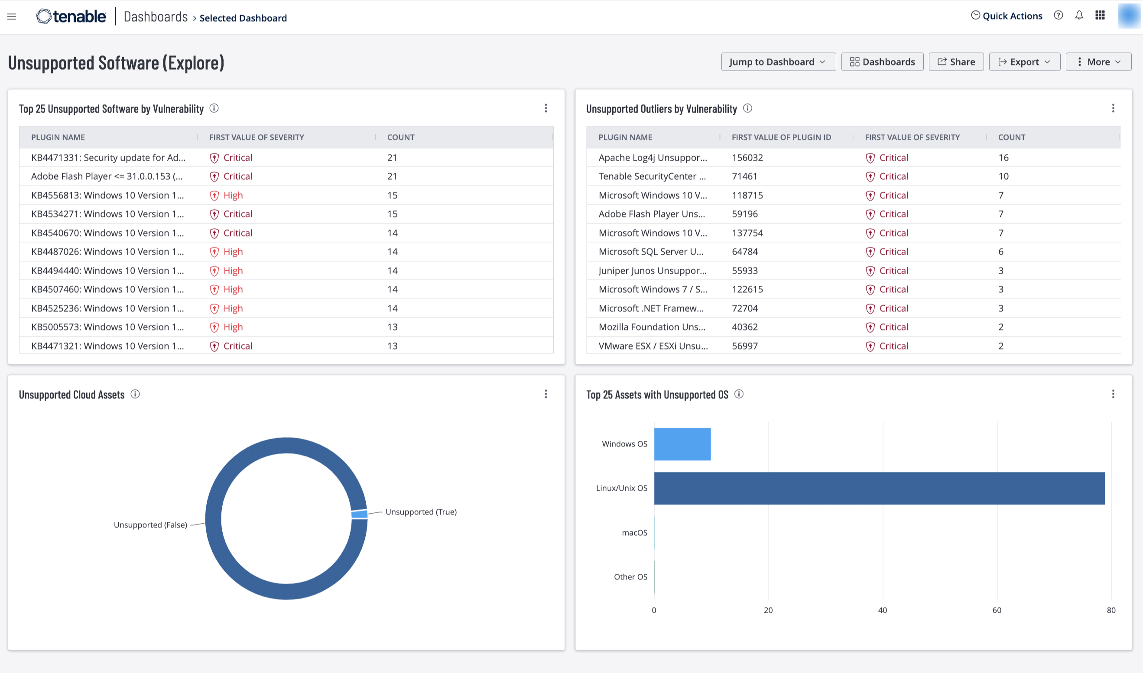This screenshot has height=673, width=1143.
Task: Click the Critical shield icon for Microsoft SQL Server row
Action: (x=870, y=252)
